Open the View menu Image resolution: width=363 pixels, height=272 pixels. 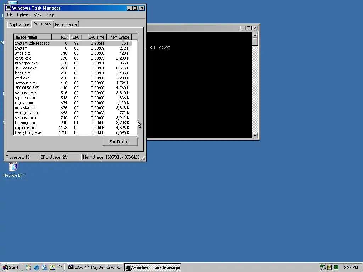(38, 15)
